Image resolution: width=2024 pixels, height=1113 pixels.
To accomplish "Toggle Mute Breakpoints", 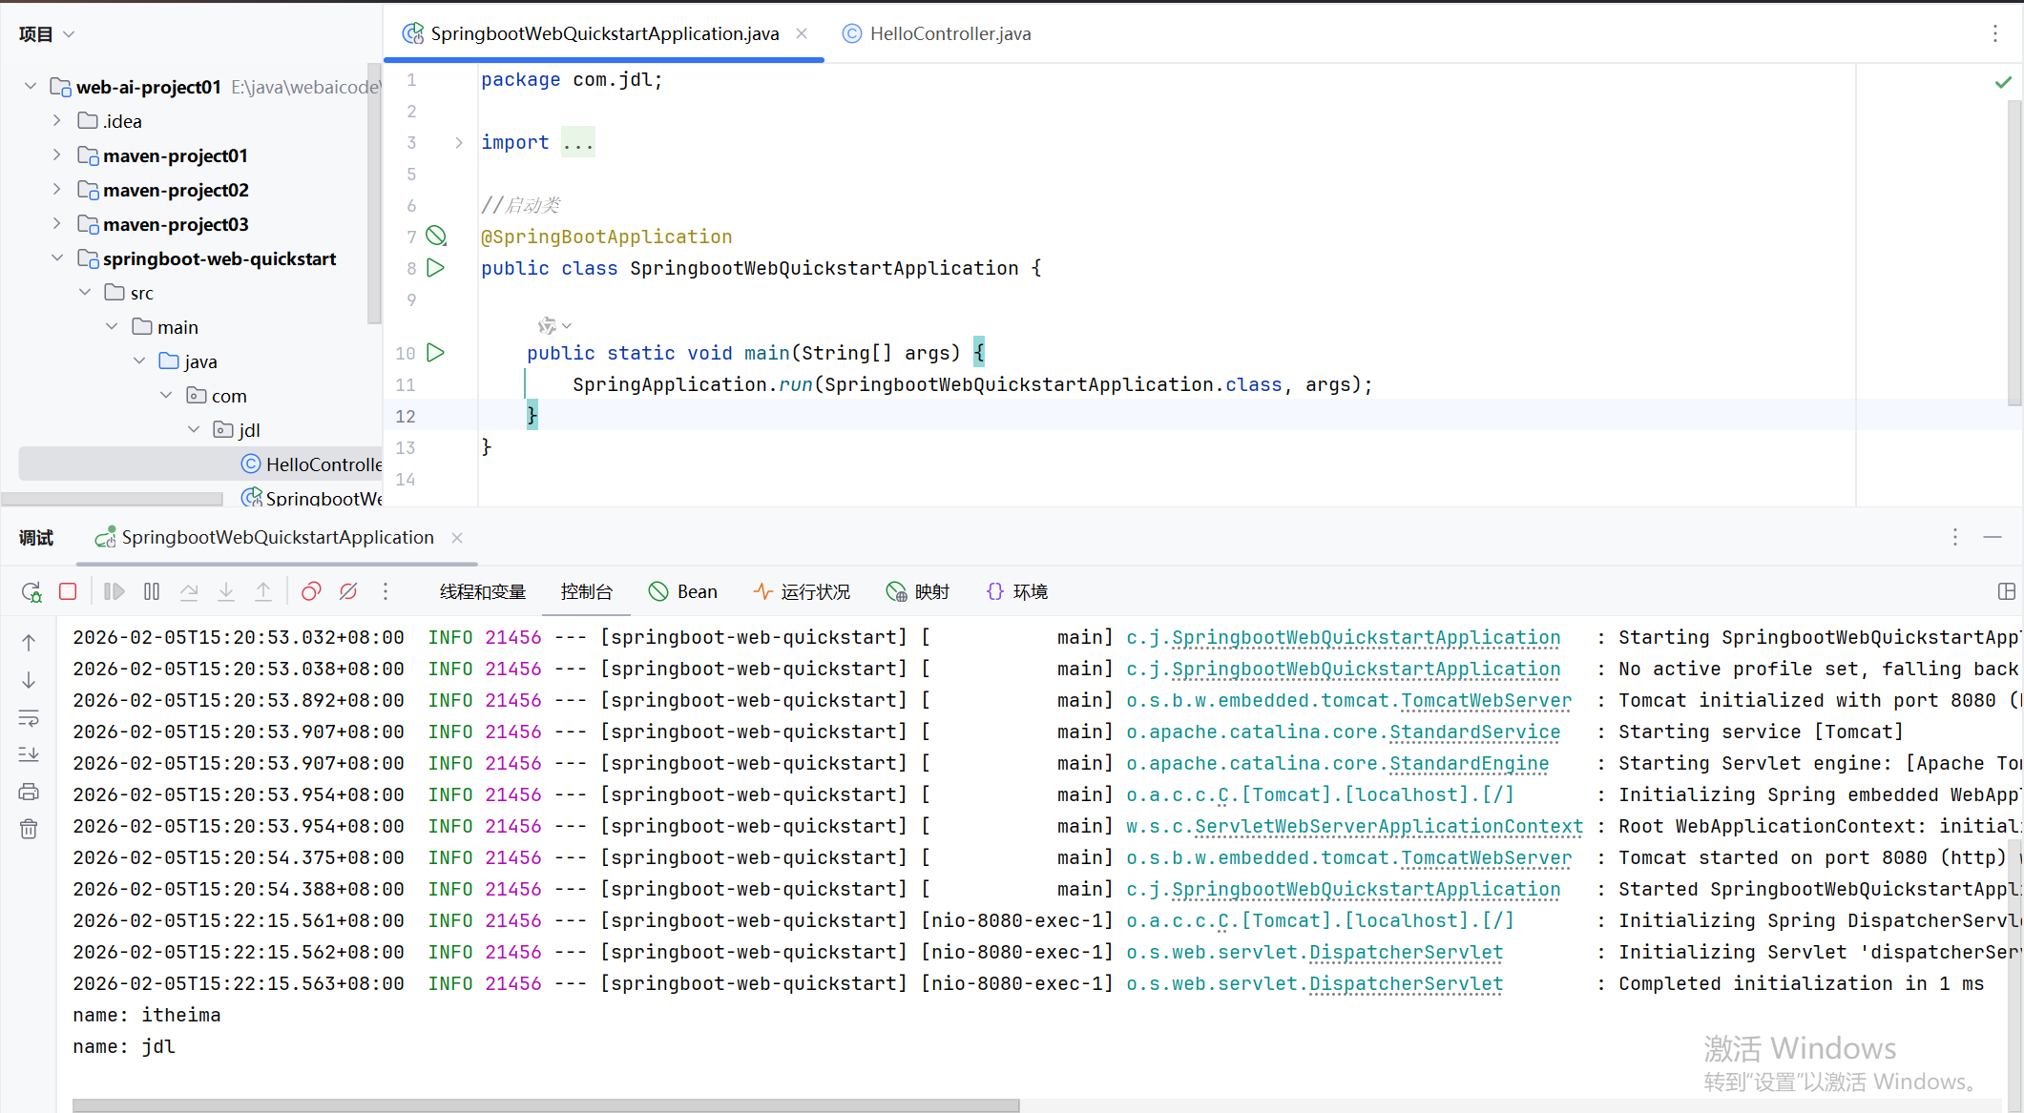I will (348, 592).
